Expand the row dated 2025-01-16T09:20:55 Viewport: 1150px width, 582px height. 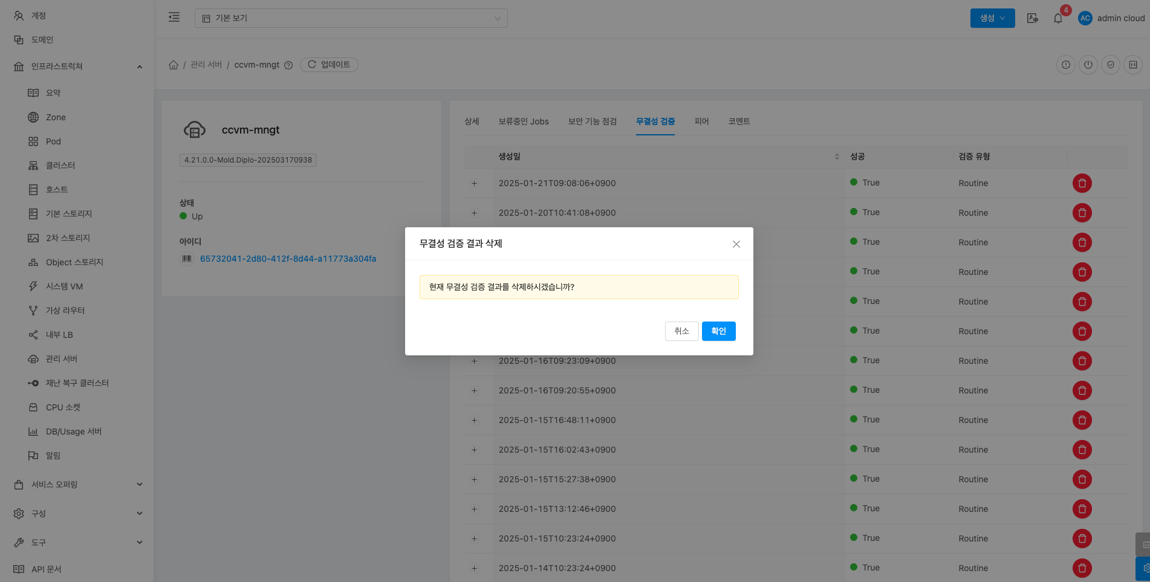(x=474, y=390)
